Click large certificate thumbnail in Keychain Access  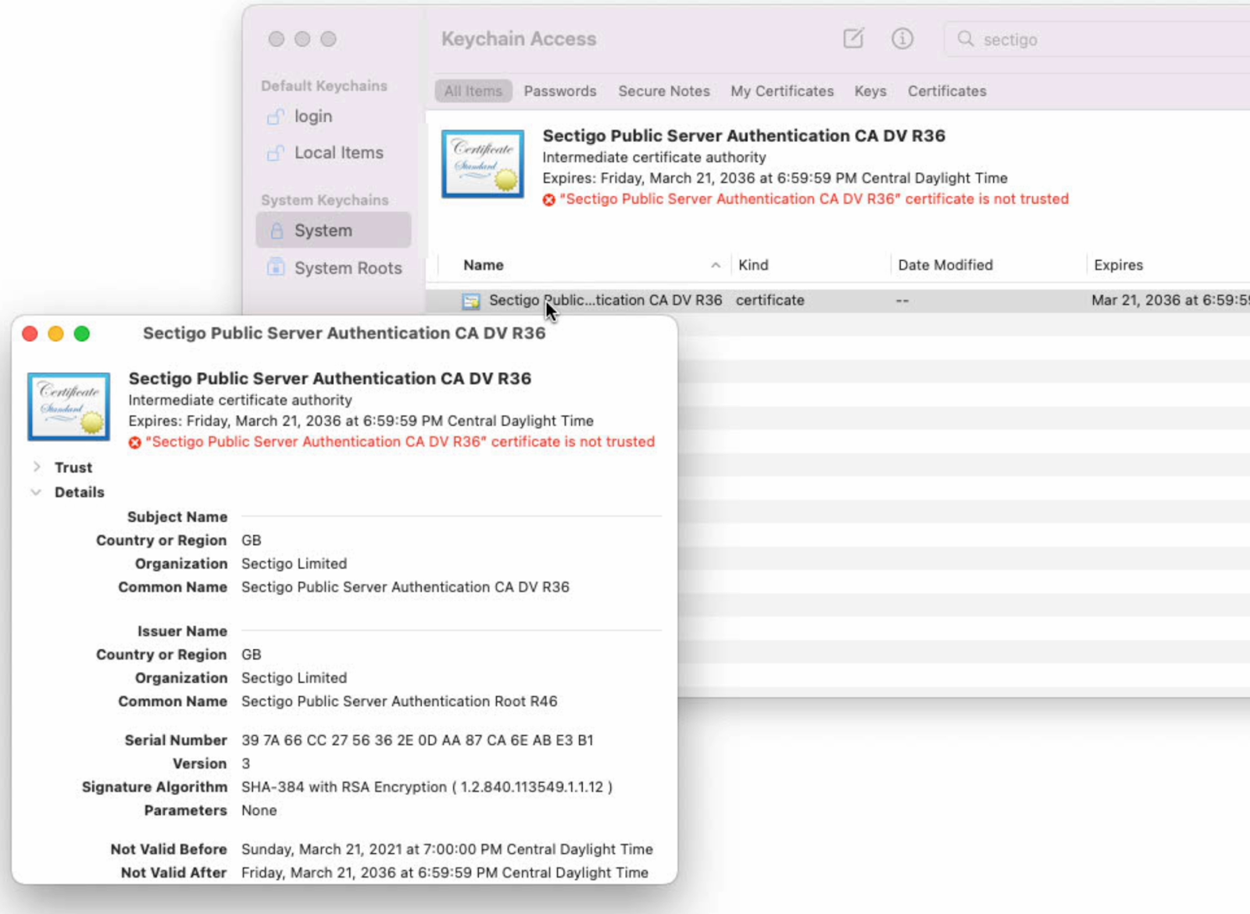[483, 164]
